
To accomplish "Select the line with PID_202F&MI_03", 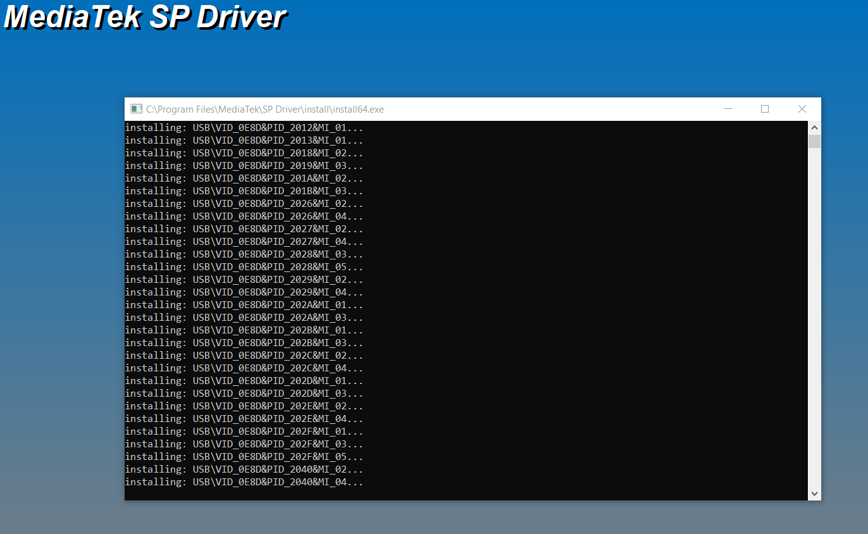I will pyautogui.click(x=244, y=444).
